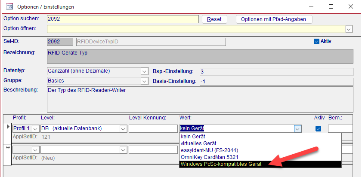Click 'Optionen mit Pfad-Angaben' button
362x177 pixels.
tap(274, 19)
